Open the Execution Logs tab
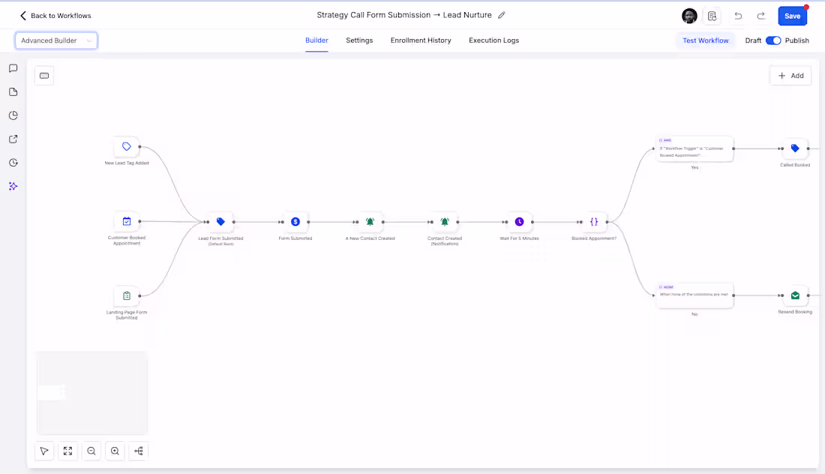The image size is (825, 474). pos(493,40)
